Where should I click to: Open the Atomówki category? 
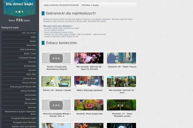pyautogui.click(x=20, y=45)
